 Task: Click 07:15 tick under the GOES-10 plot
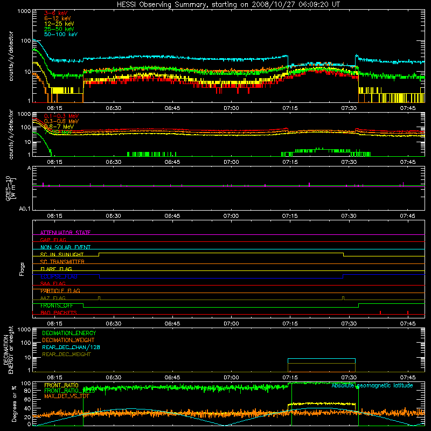290,216
